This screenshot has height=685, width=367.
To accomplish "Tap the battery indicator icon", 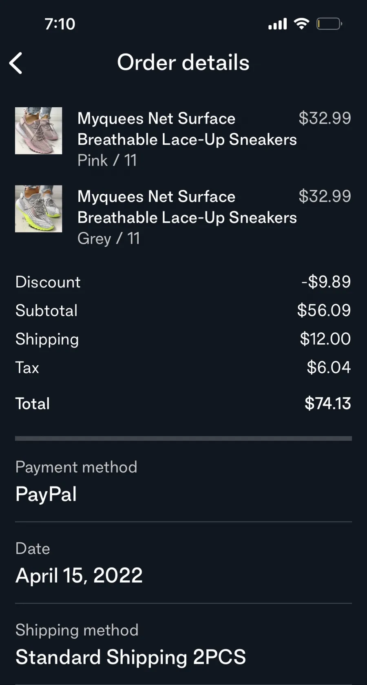I will pyautogui.click(x=329, y=24).
